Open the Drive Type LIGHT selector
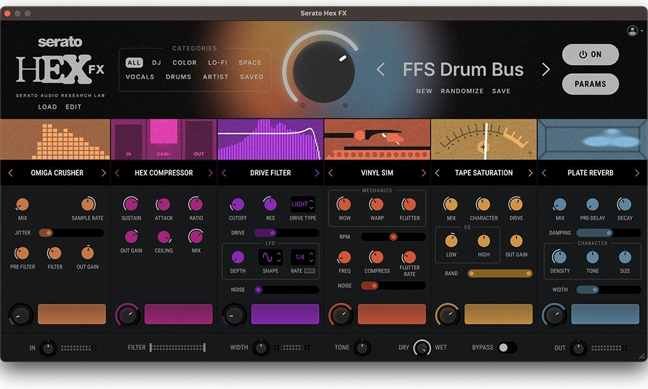 (x=303, y=204)
